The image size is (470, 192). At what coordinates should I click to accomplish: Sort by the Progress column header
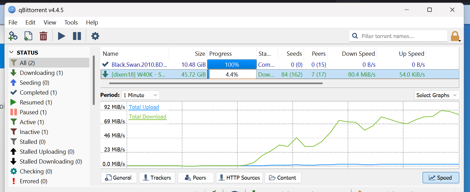(232, 53)
